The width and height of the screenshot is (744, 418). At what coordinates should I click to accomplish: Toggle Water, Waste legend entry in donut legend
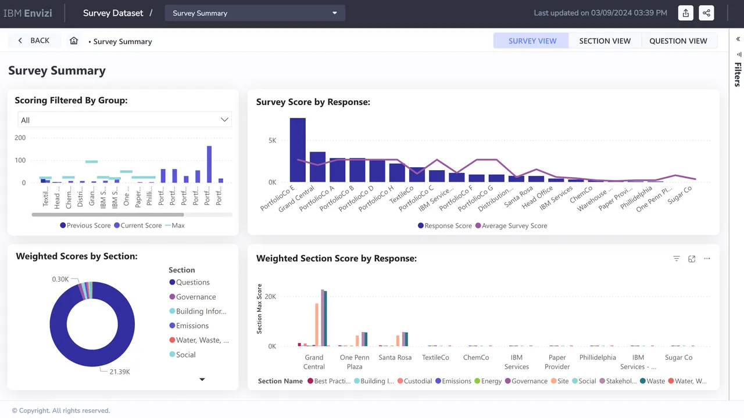pos(199,340)
